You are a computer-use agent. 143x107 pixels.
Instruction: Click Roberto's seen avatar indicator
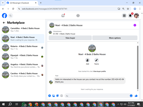click(42, 48)
